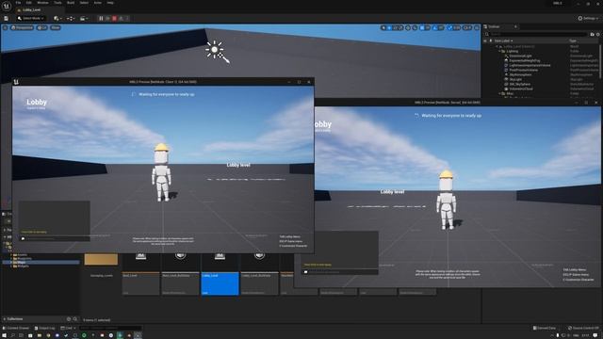Open the tan folder thumbnail in the Content Browser
This screenshot has width=603, height=339.
coord(101,259)
